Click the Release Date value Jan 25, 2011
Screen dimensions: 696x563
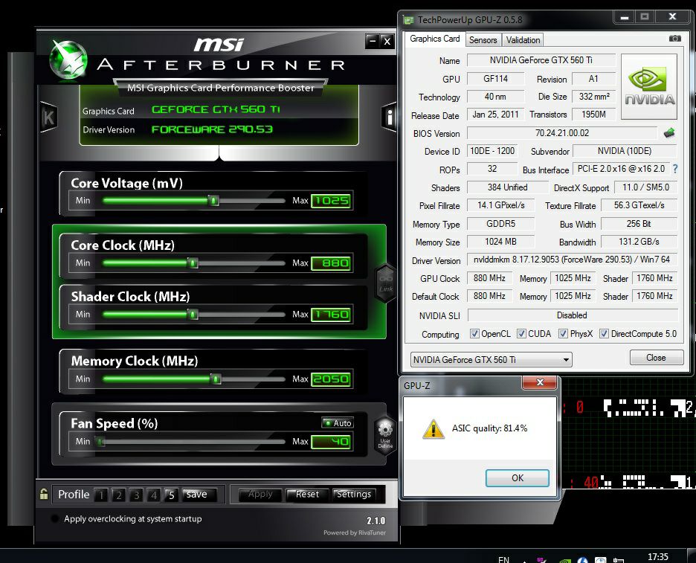pos(495,115)
